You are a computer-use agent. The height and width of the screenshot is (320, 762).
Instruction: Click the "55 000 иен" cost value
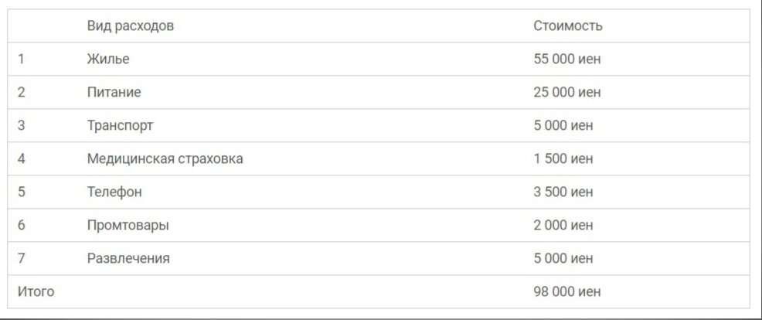pyautogui.click(x=566, y=59)
